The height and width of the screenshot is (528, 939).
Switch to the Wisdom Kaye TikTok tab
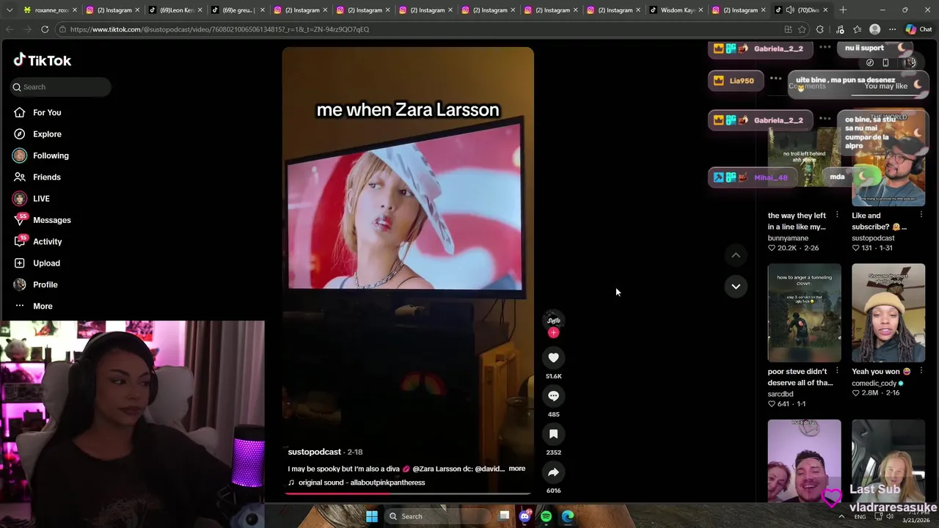point(677,10)
